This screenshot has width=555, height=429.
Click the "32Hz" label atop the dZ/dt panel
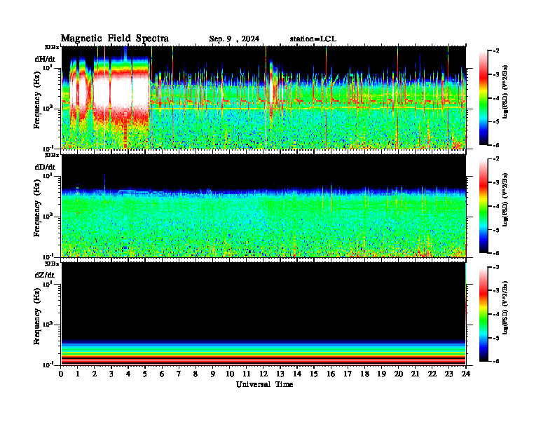[52, 263]
